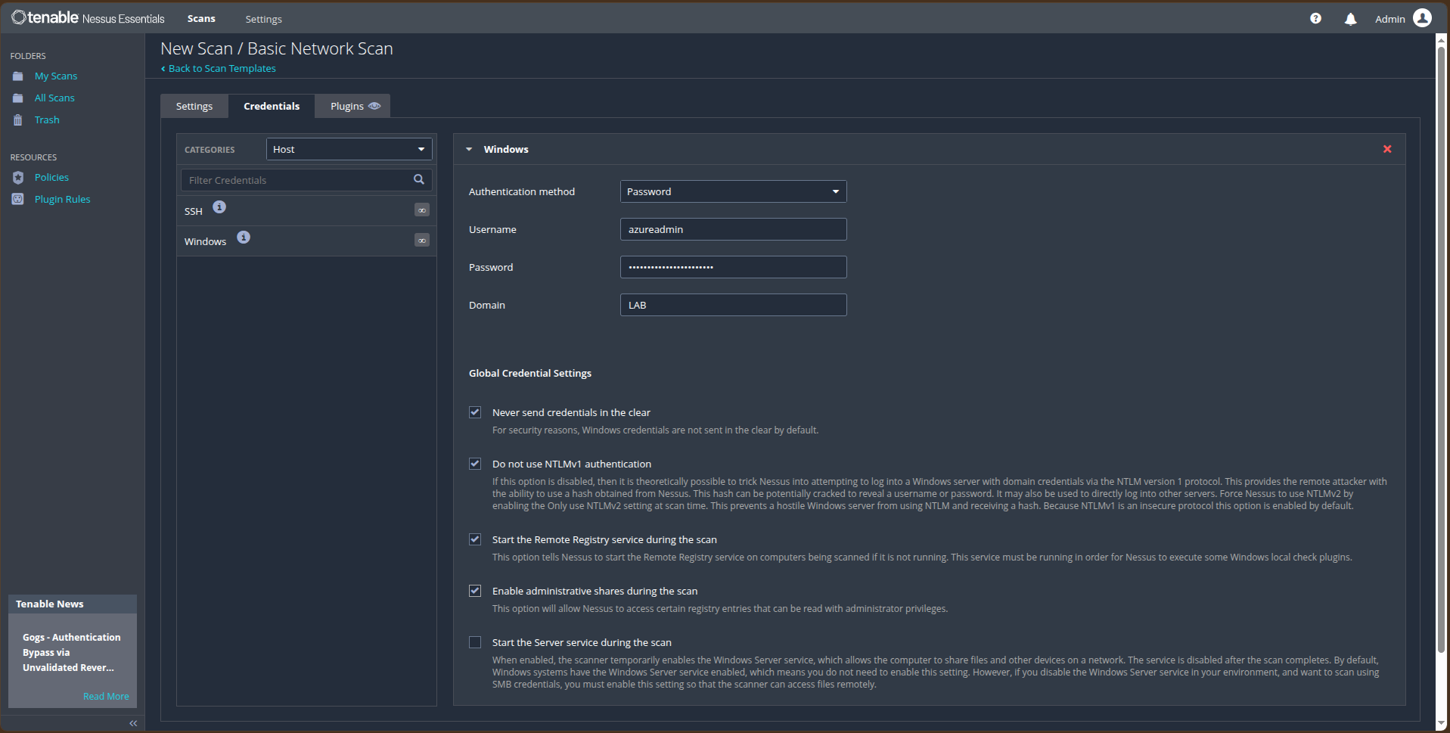Toggle Start the Remote Registry service checkbox
This screenshot has height=733, width=1450.
(x=475, y=539)
